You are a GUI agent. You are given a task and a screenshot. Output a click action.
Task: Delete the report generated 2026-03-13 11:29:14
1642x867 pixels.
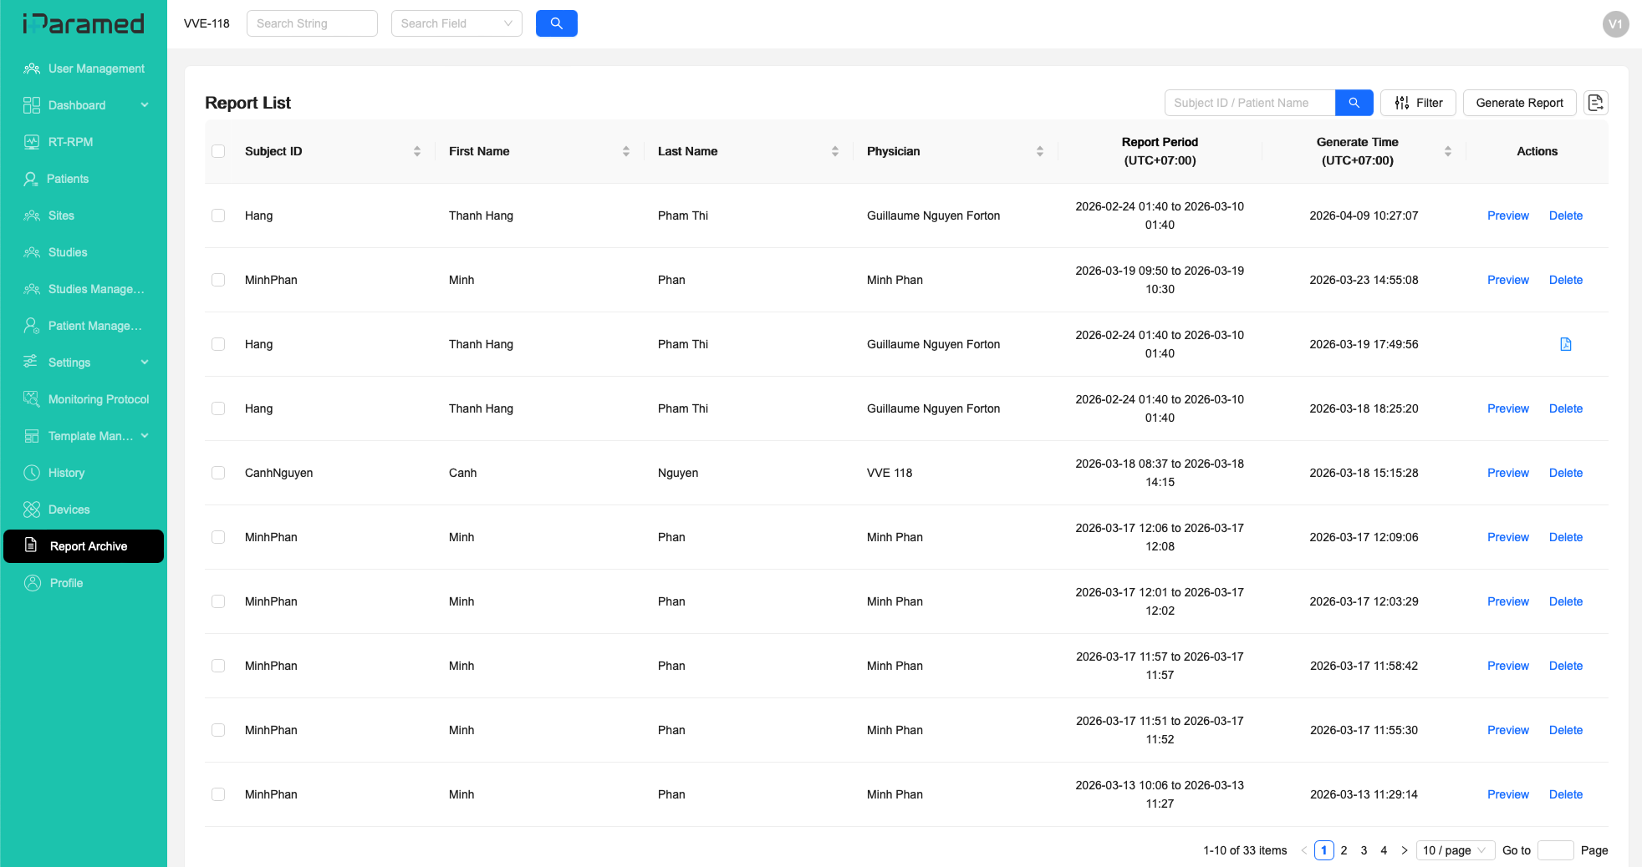tap(1565, 794)
